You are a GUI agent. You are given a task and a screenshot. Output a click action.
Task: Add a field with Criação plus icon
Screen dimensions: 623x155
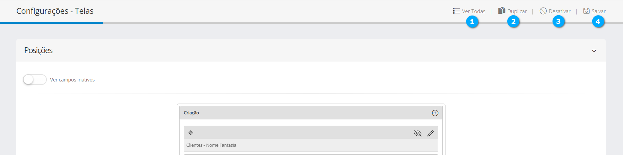point(435,113)
